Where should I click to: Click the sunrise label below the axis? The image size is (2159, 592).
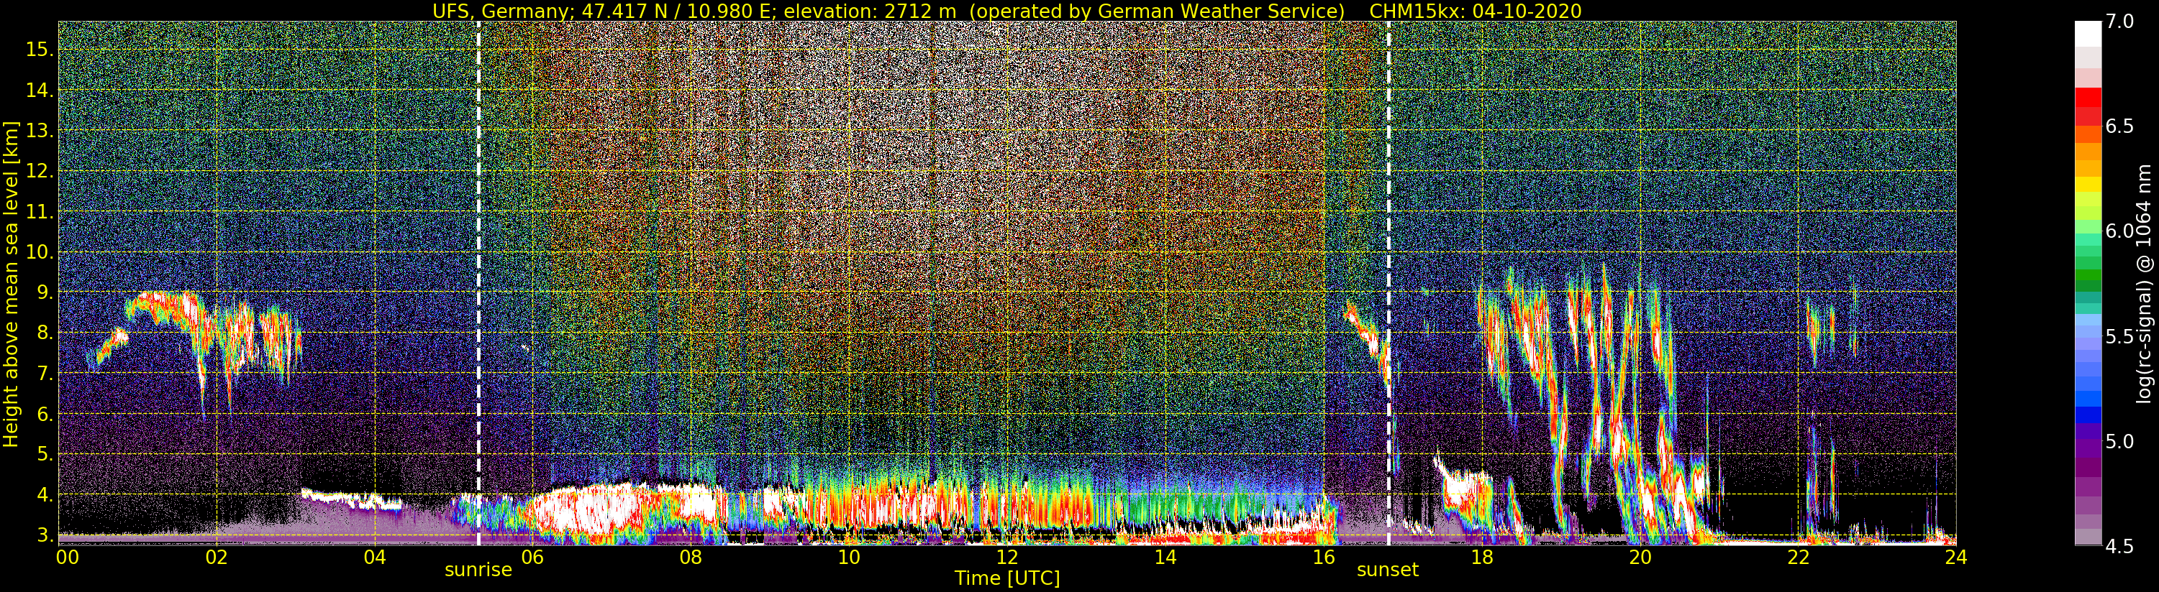[478, 570]
